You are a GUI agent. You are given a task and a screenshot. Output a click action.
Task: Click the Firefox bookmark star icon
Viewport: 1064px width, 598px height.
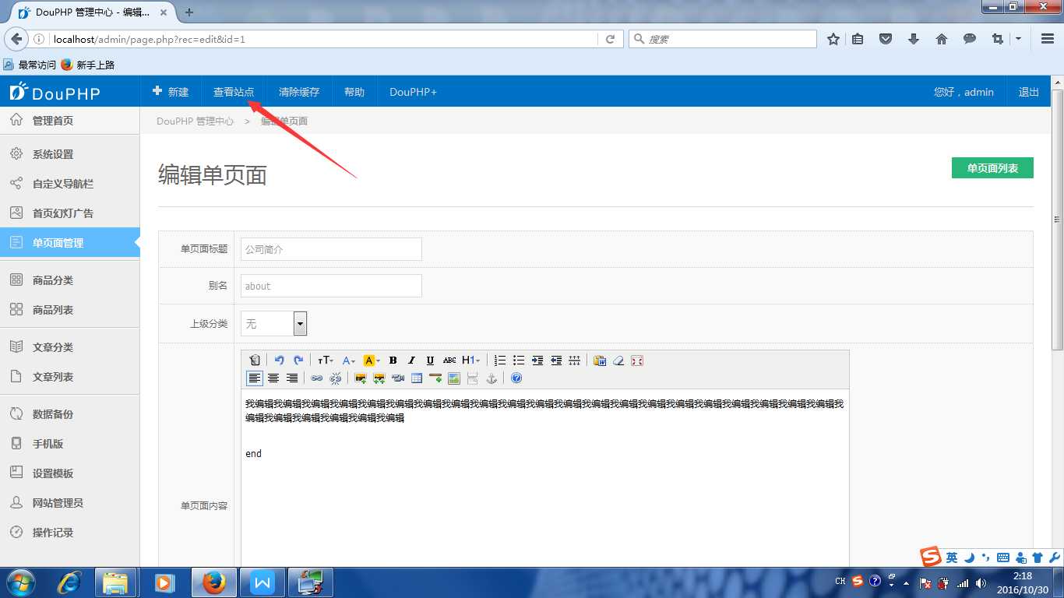(833, 39)
